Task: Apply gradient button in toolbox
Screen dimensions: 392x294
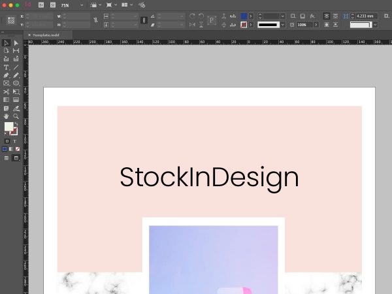Action: [x=11, y=149]
